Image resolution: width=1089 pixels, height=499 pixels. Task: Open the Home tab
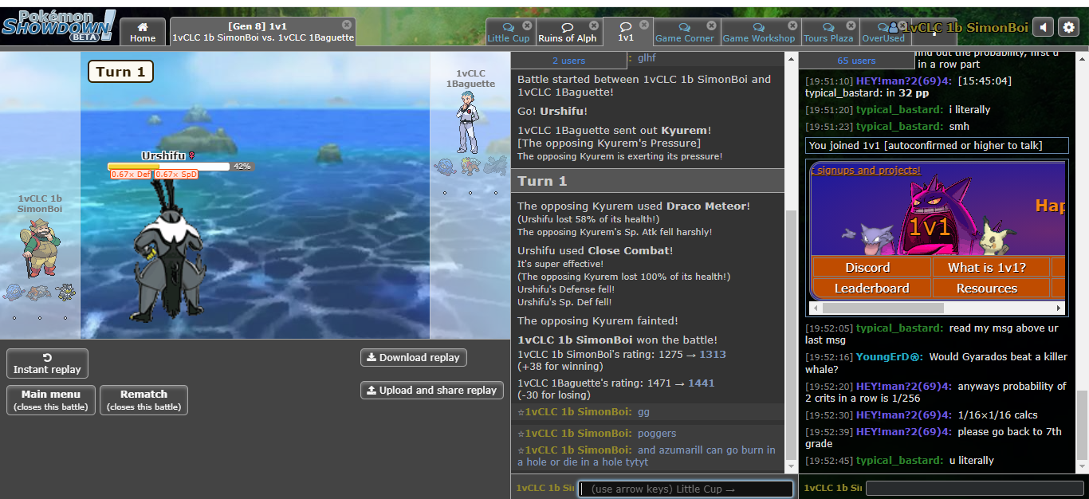pos(143,32)
